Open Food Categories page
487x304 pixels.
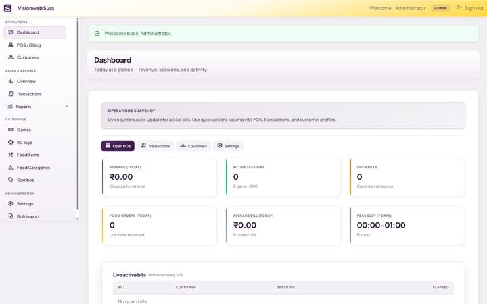pyautogui.click(x=34, y=168)
